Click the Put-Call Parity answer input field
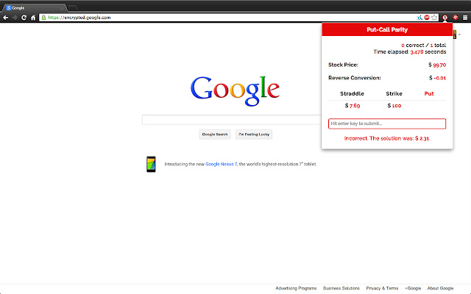The width and height of the screenshot is (471, 294). (x=387, y=123)
